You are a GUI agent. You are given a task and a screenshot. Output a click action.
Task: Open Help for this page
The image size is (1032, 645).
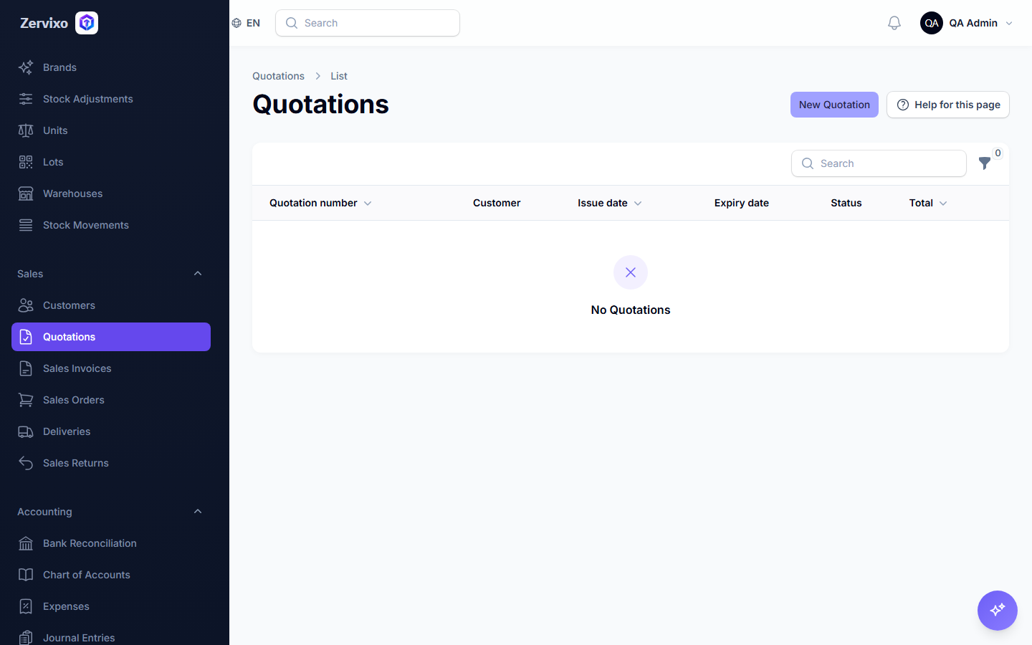pos(948,105)
